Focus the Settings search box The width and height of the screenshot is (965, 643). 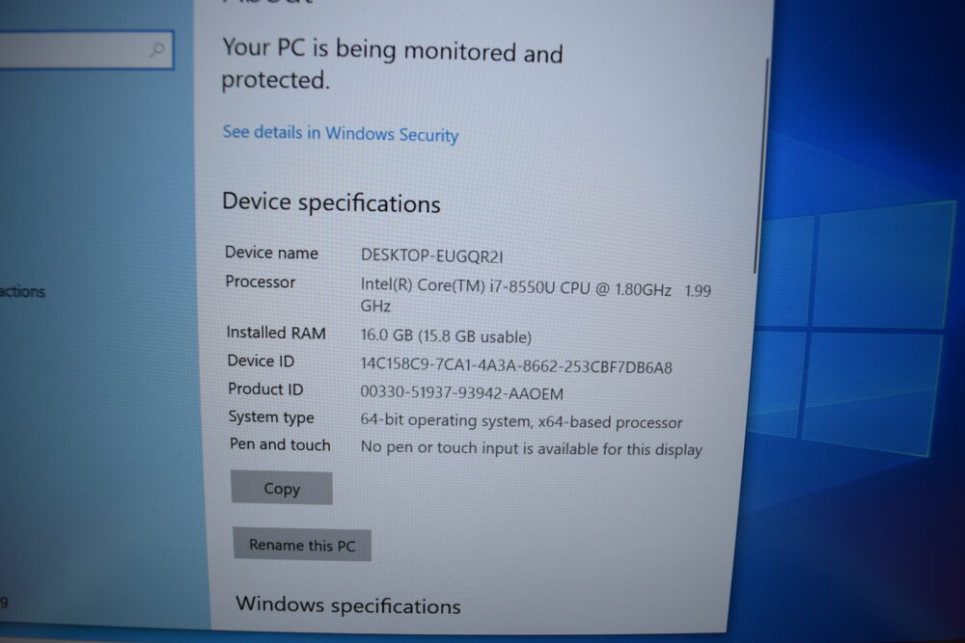86,50
